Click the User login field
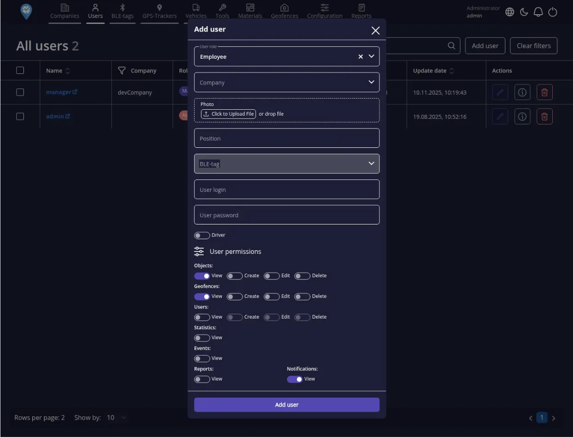This screenshot has height=437, width=573. pos(287,190)
